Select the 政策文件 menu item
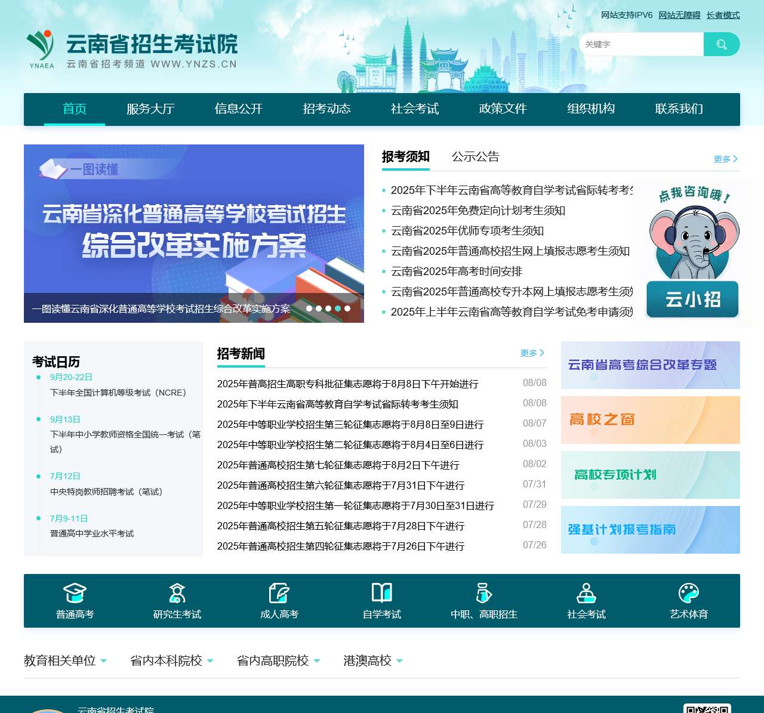Image resolution: width=764 pixels, height=713 pixels. (502, 109)
